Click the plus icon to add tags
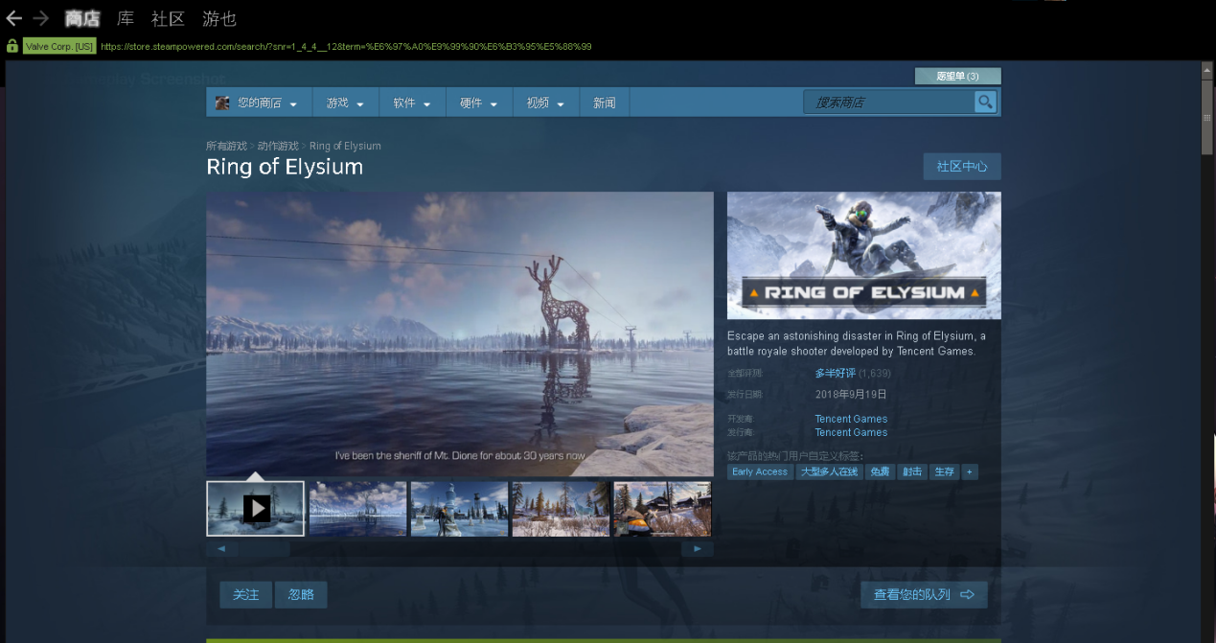1216x643 pixels. coord(969,471)
